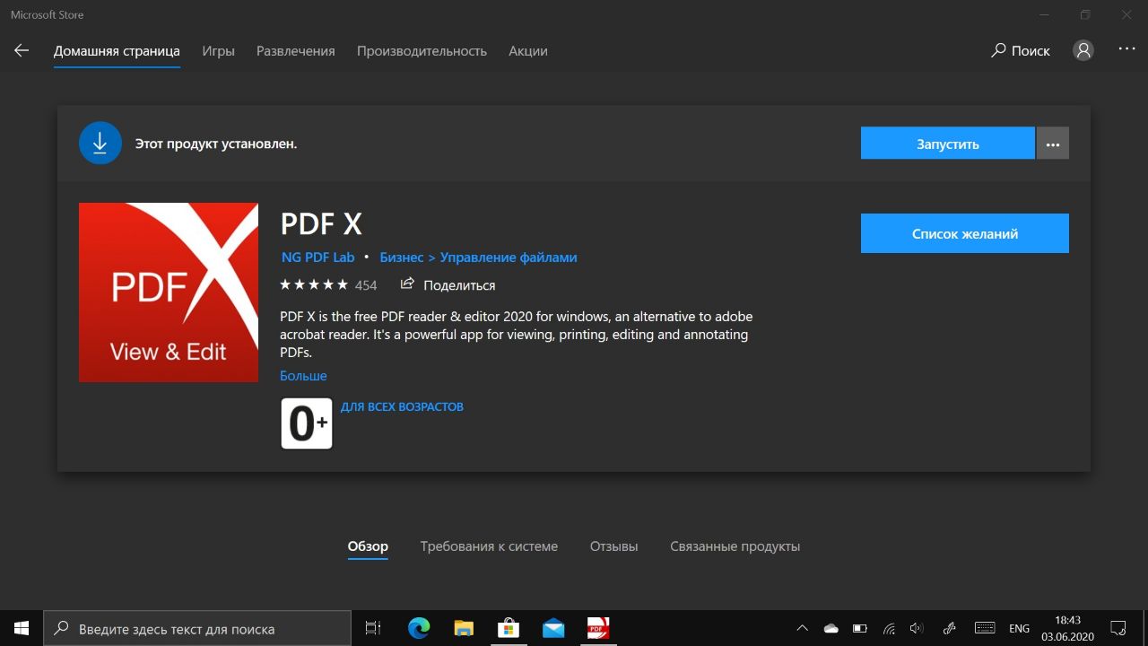Click the 454 ratings count
The image size is (1148, 646).
point(366,285)
